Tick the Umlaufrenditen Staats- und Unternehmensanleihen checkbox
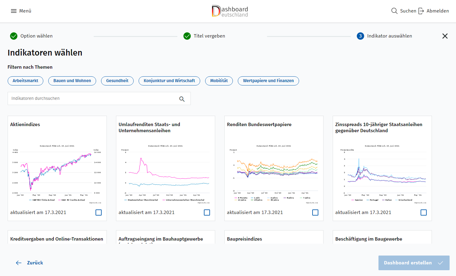456x276 pixels. pos(207,212)
